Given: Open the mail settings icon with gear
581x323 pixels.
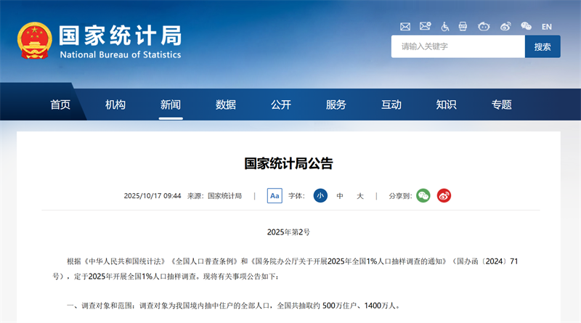Looking at the screenshot, I should (x=425, y=27).
